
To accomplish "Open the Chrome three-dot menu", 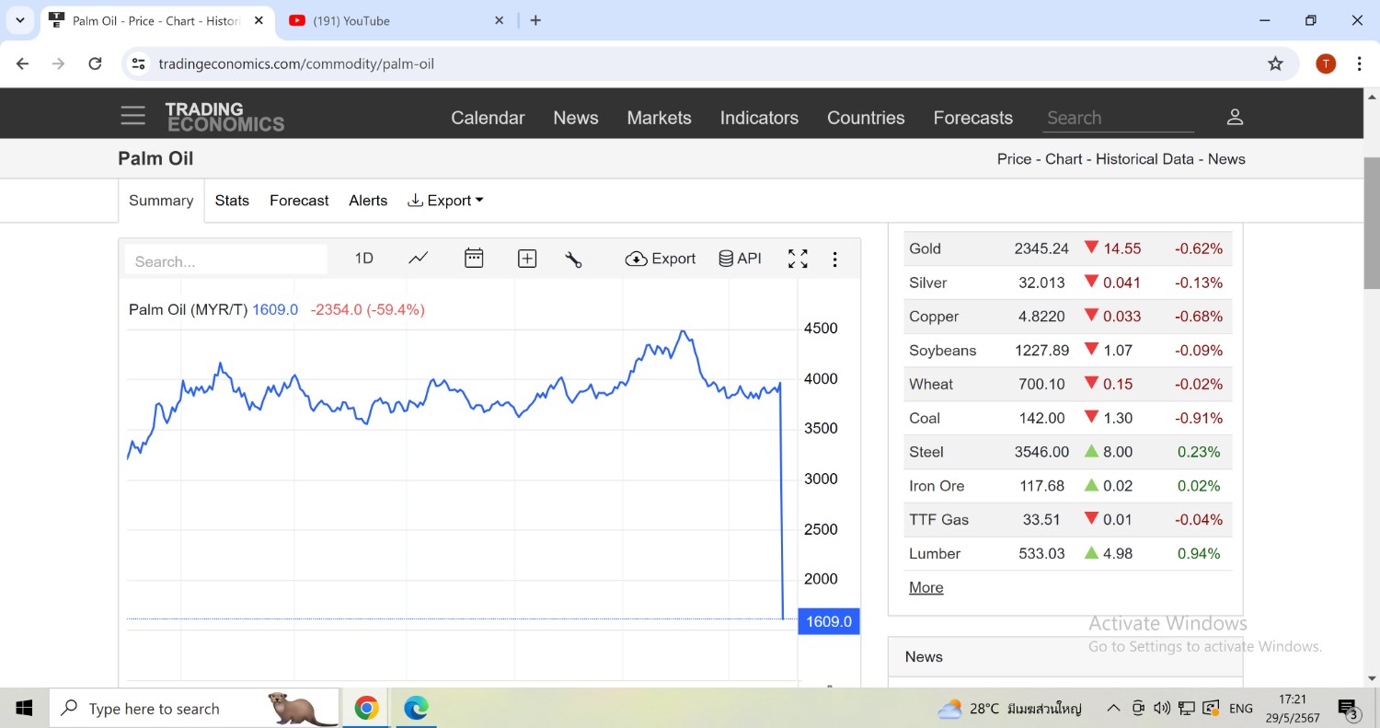I will [1359, 64].
